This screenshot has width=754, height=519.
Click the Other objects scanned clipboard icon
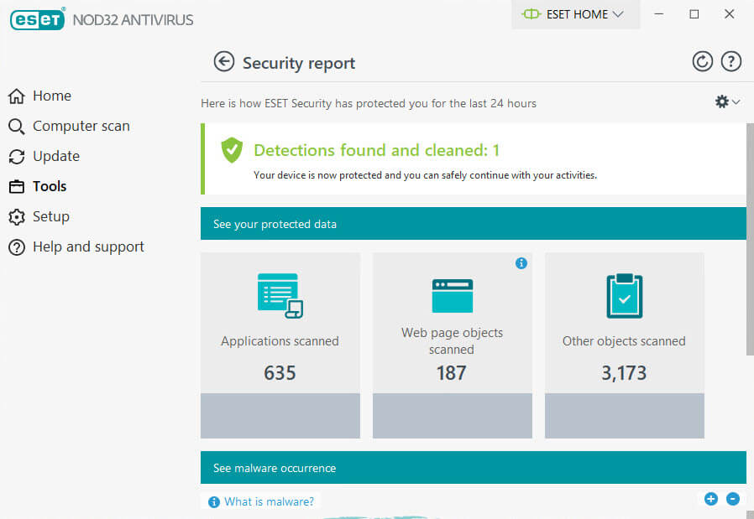(x=624, y=296)
